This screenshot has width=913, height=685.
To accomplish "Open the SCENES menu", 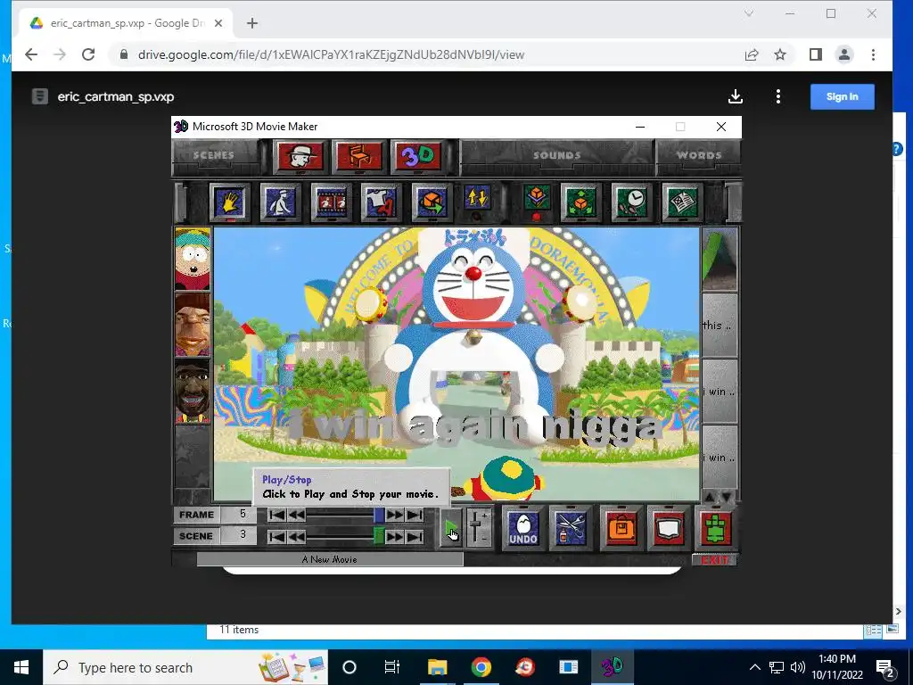I will tap(214, 155).
